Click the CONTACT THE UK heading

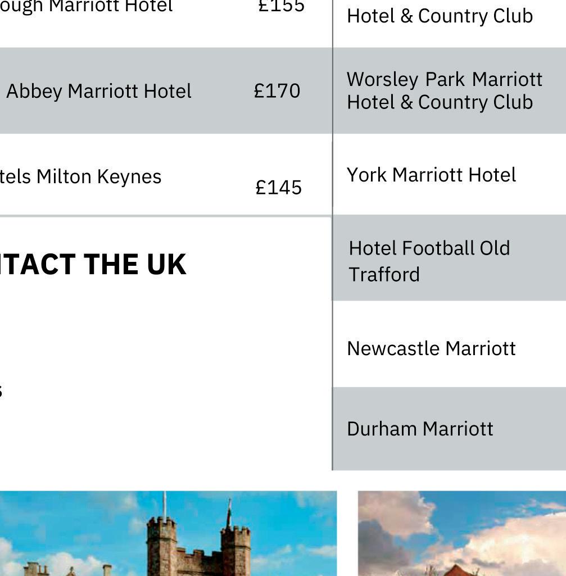click(93, 264)
